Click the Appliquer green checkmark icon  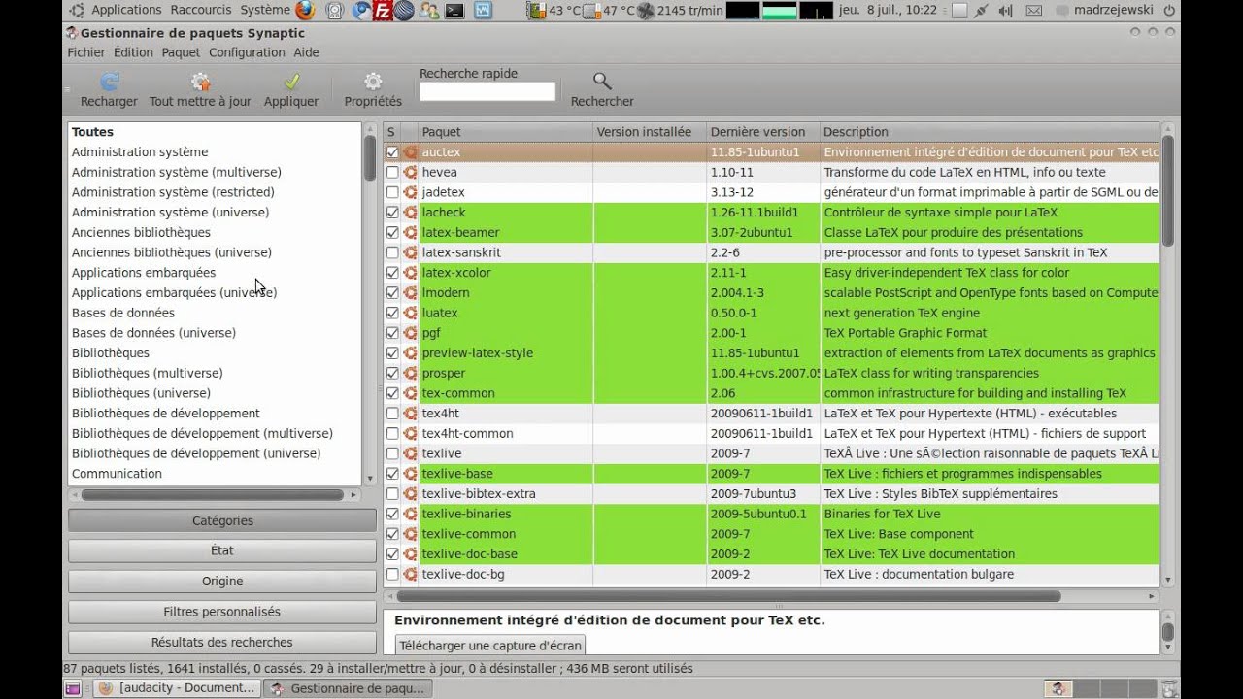click(x=291, y=82)
